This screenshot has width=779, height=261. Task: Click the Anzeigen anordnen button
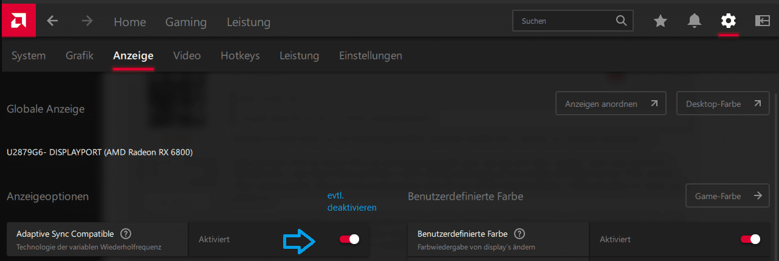tap(611, 103)
